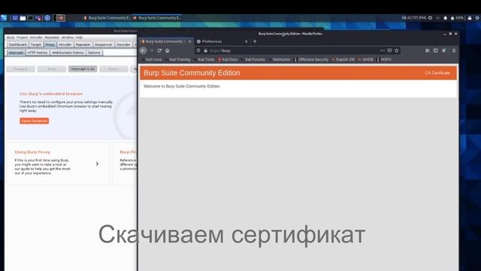
Task: Open the Kali Linux bookmark
Action: coord(152,59)
